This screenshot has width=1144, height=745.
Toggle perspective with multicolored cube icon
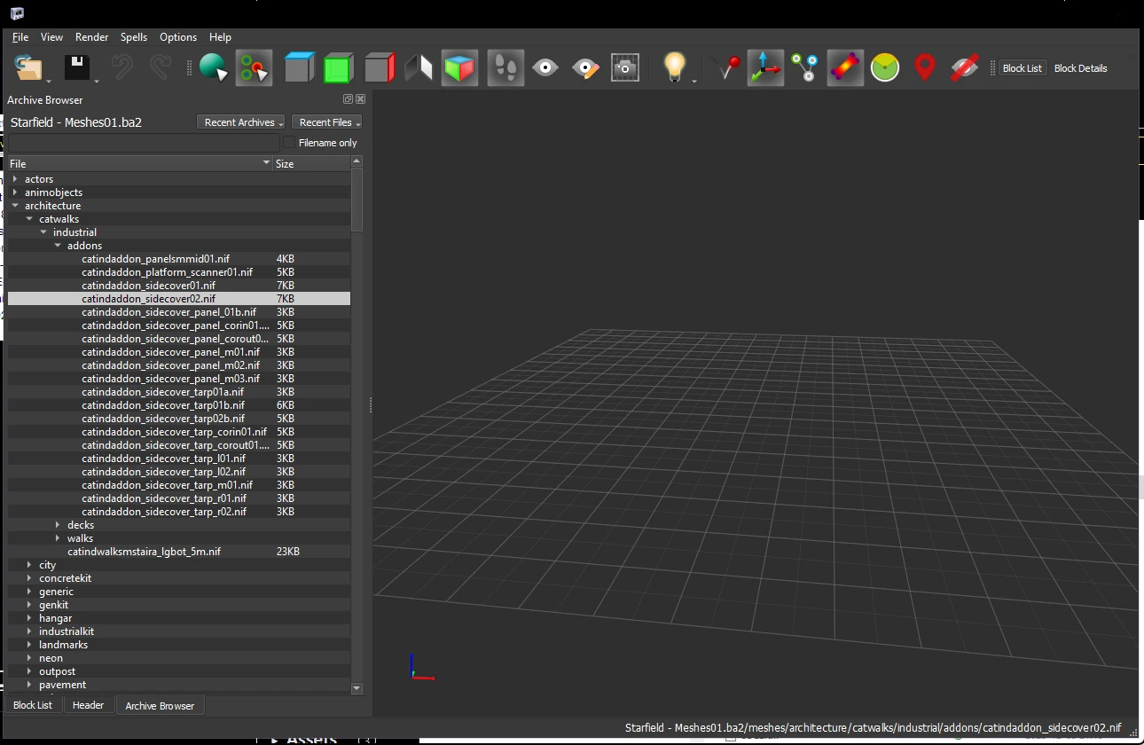(459, 67)
